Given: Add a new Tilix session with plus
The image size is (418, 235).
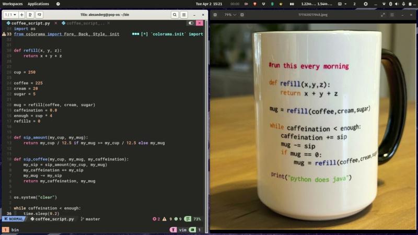Looking at the screenshot, I should [21, 15].
